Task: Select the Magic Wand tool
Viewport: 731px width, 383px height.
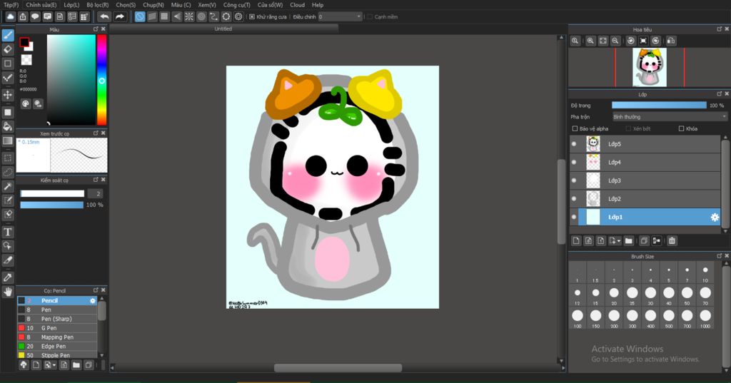Action: coord(7,186)
